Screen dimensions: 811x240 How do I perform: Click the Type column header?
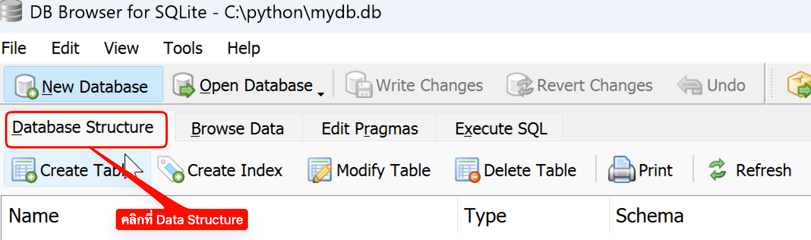(485, 216)
